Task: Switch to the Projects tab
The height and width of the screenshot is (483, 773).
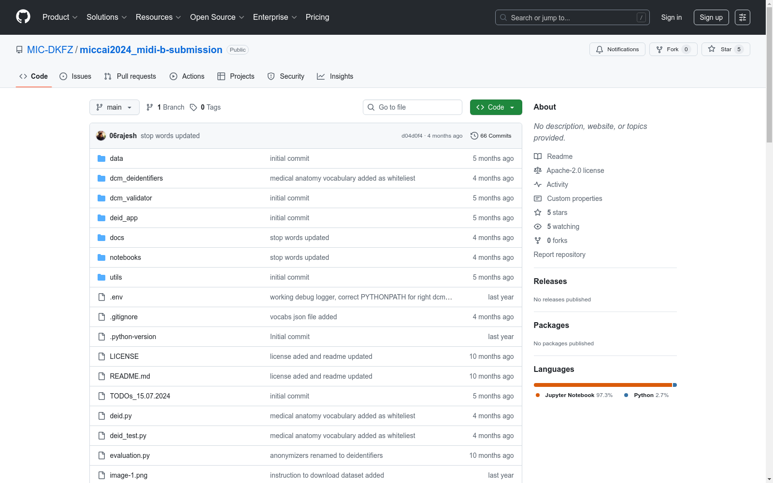Action: point(236,76)
